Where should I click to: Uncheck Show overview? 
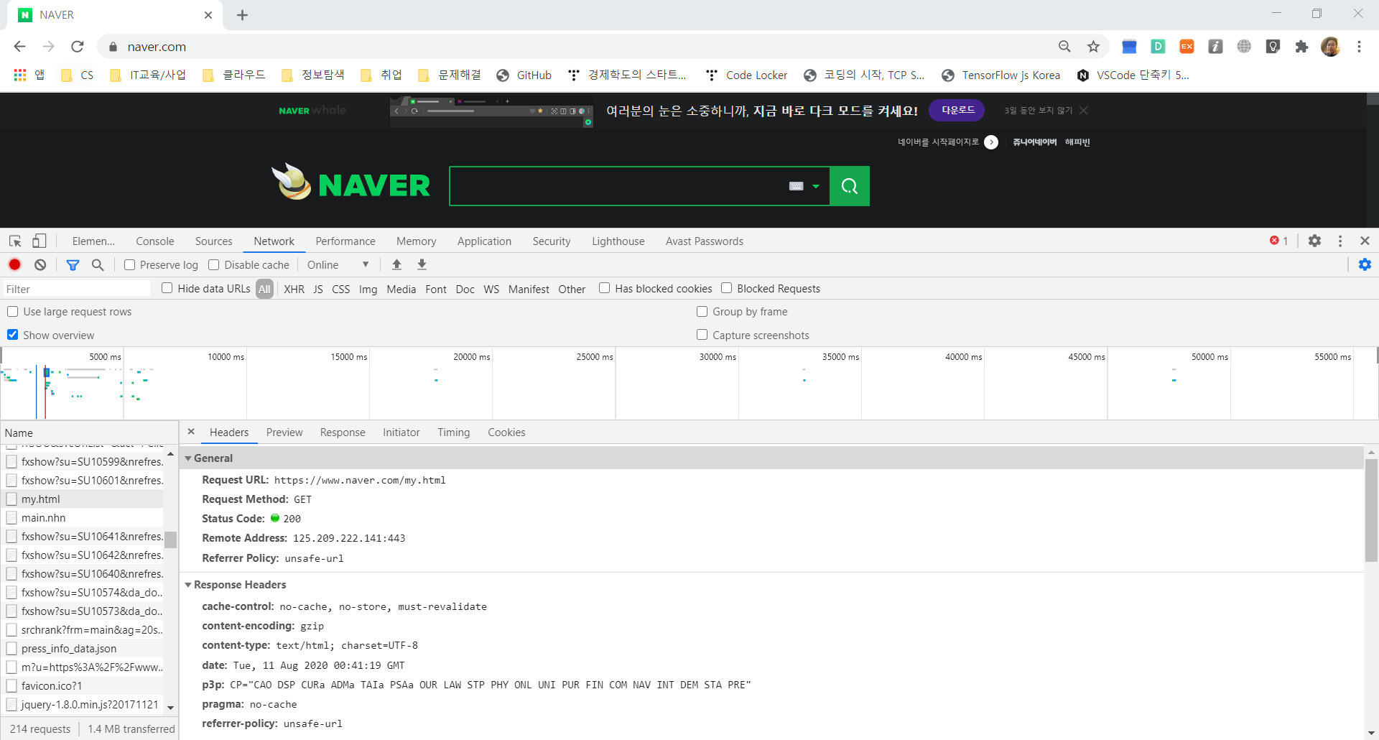pos(12,335)
